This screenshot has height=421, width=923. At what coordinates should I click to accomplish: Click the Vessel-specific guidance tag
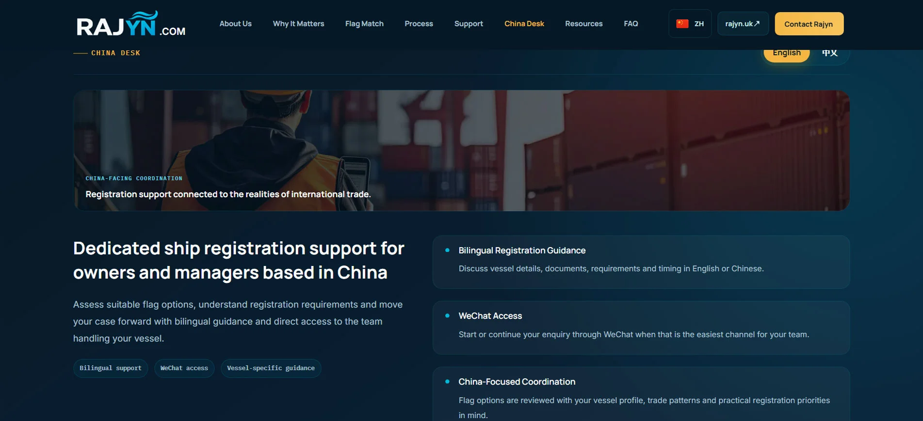click(271, 368)
